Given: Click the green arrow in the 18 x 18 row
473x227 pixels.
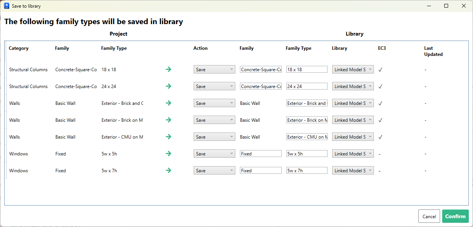Looking at the screenshot, I should tap(168, 69).
